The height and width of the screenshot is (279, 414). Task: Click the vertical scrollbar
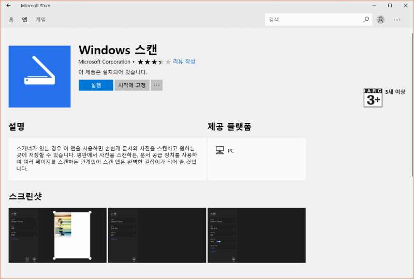412,105
